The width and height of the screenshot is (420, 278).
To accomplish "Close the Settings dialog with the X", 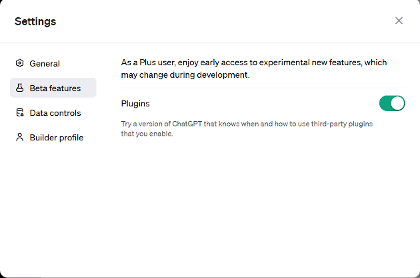I will [399, 21].
